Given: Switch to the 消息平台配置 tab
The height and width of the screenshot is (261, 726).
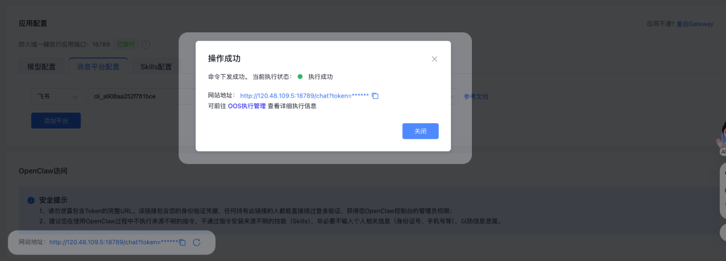Looking at the screenshot, I should click(98, 67).
